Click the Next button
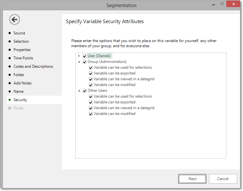 (x=192, y=179)
